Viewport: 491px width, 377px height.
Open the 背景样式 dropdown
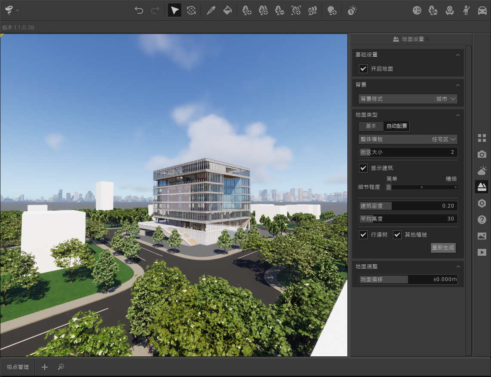click(x=407, y=99)
